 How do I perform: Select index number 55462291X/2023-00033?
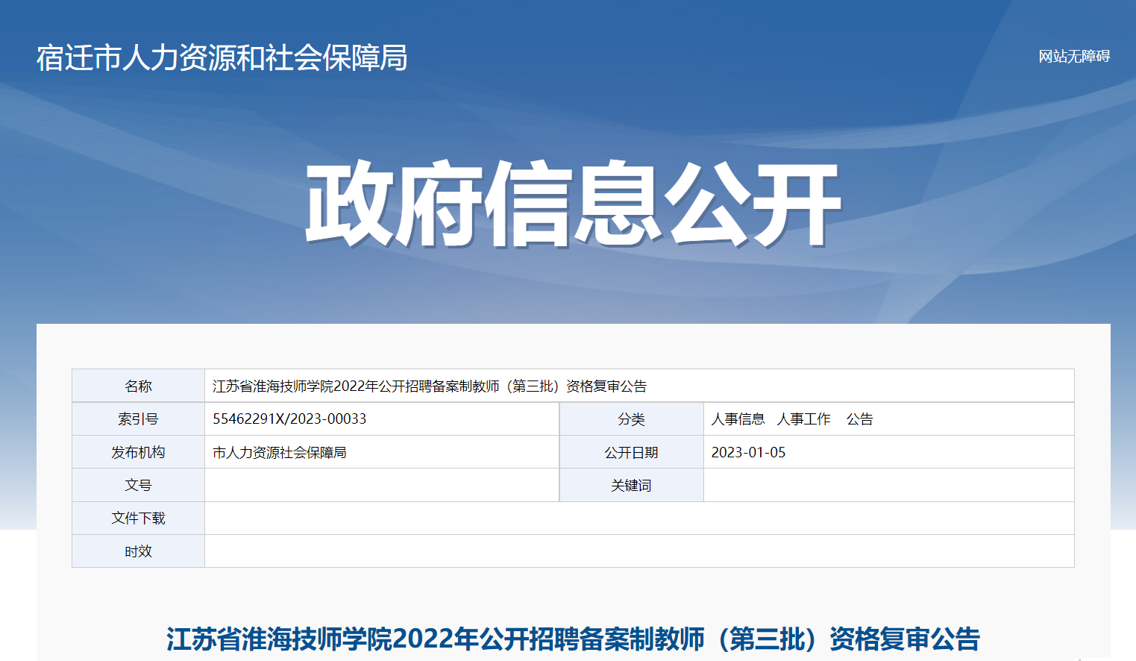[289, 419]
